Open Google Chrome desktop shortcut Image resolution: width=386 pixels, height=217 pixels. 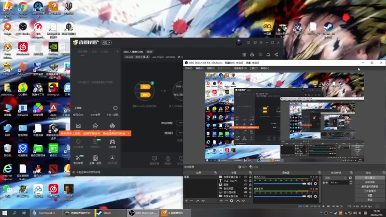[23, 10]
